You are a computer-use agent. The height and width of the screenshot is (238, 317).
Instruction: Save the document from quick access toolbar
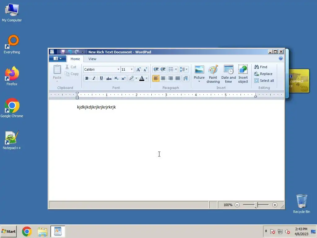63,52
